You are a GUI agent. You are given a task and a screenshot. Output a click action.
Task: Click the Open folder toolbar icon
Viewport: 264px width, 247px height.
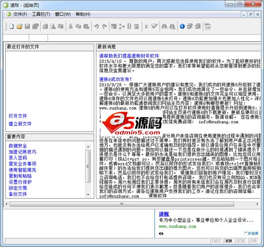click(20, 26)
